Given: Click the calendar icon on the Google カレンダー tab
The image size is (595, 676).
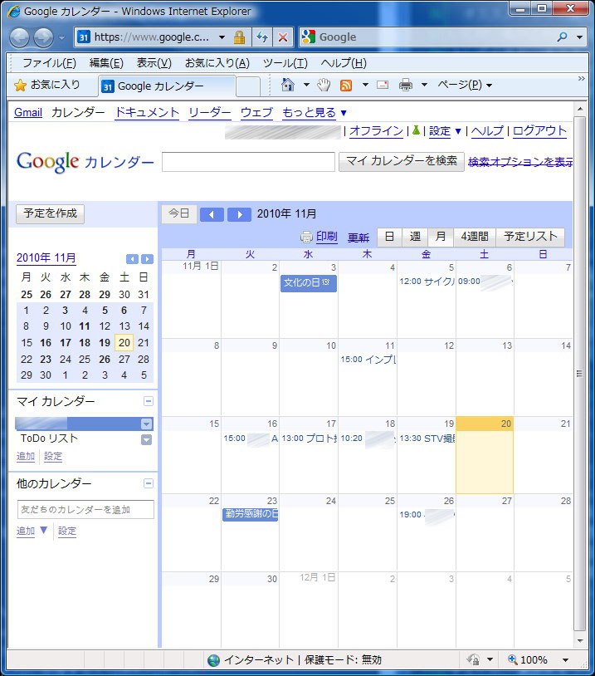Looking at the screenshot, I should point(108,86).
